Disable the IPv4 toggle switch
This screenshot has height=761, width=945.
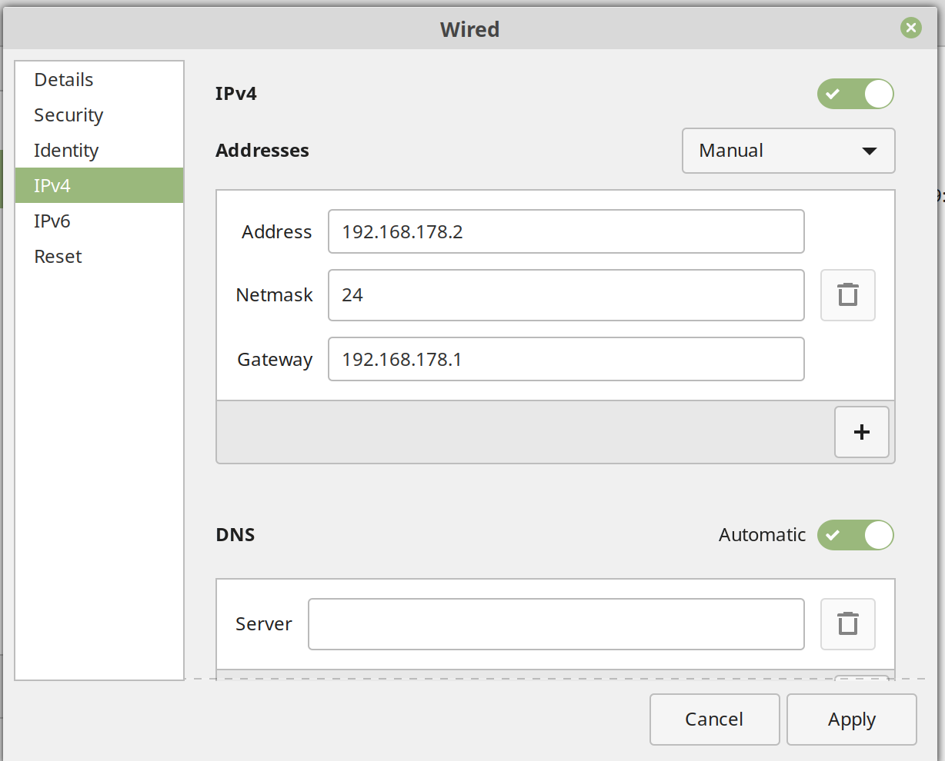[x=855, y=94]
